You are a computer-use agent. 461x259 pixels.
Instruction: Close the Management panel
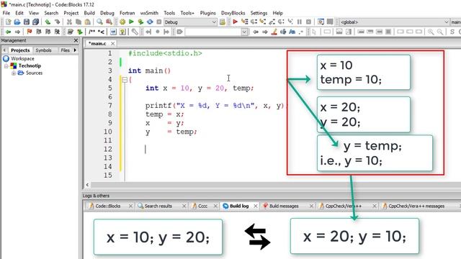coord(76,40)
